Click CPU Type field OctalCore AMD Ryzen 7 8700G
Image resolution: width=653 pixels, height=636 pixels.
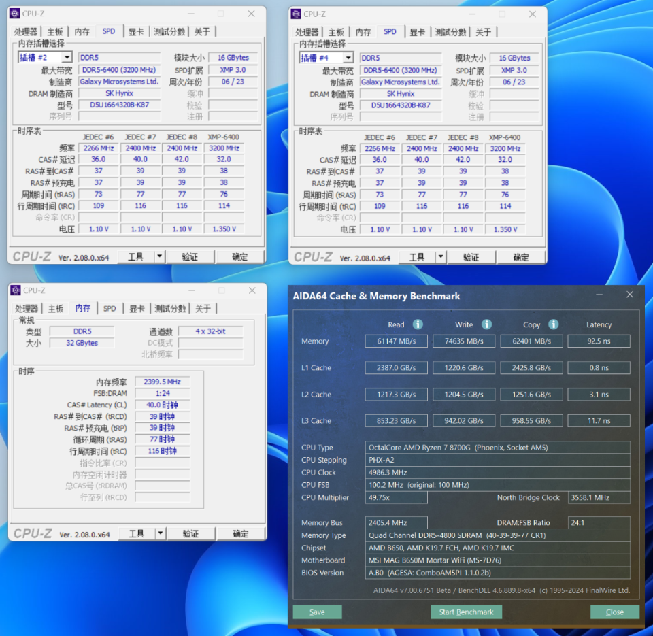(498, 448)
